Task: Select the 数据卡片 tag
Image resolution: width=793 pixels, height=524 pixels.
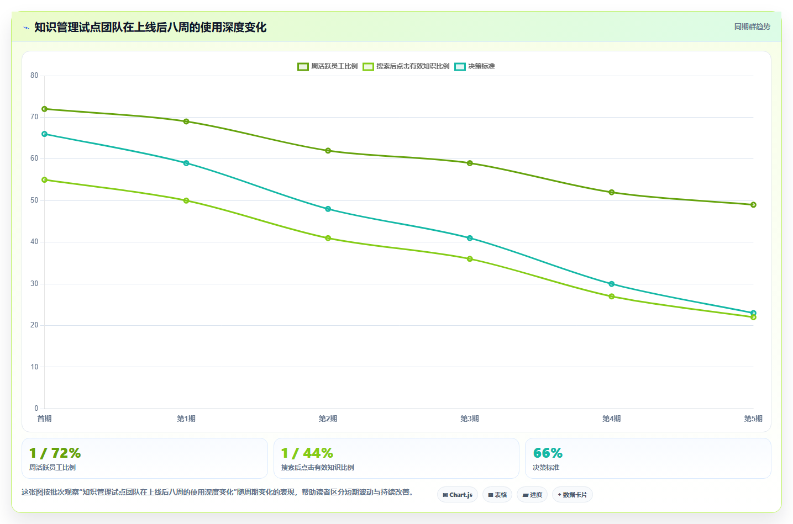Action: point(573,495)
